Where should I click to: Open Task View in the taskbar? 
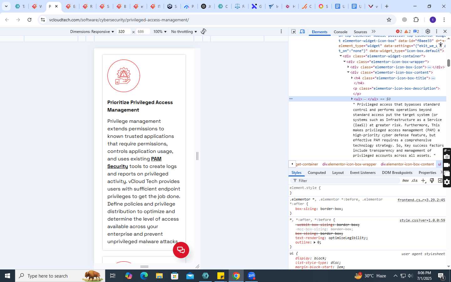[x=113, y=276]
